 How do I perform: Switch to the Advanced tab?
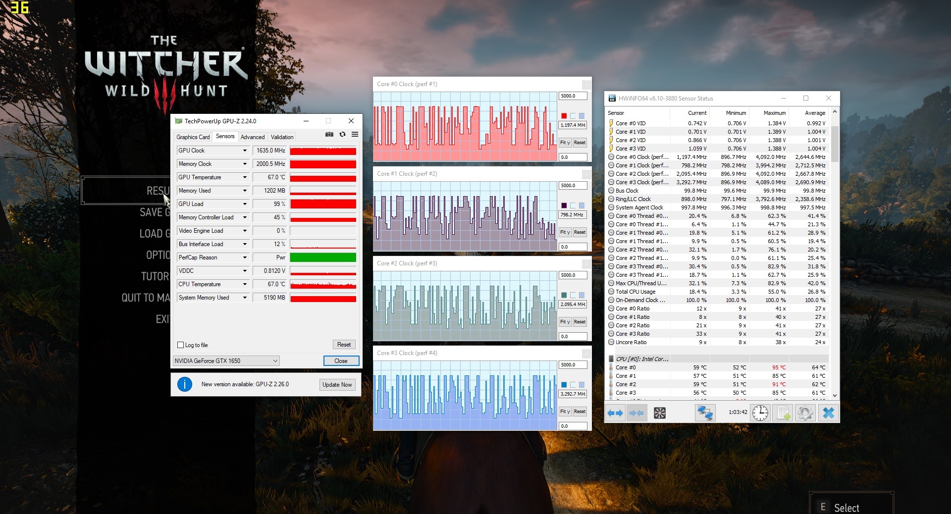coord(253,137)
